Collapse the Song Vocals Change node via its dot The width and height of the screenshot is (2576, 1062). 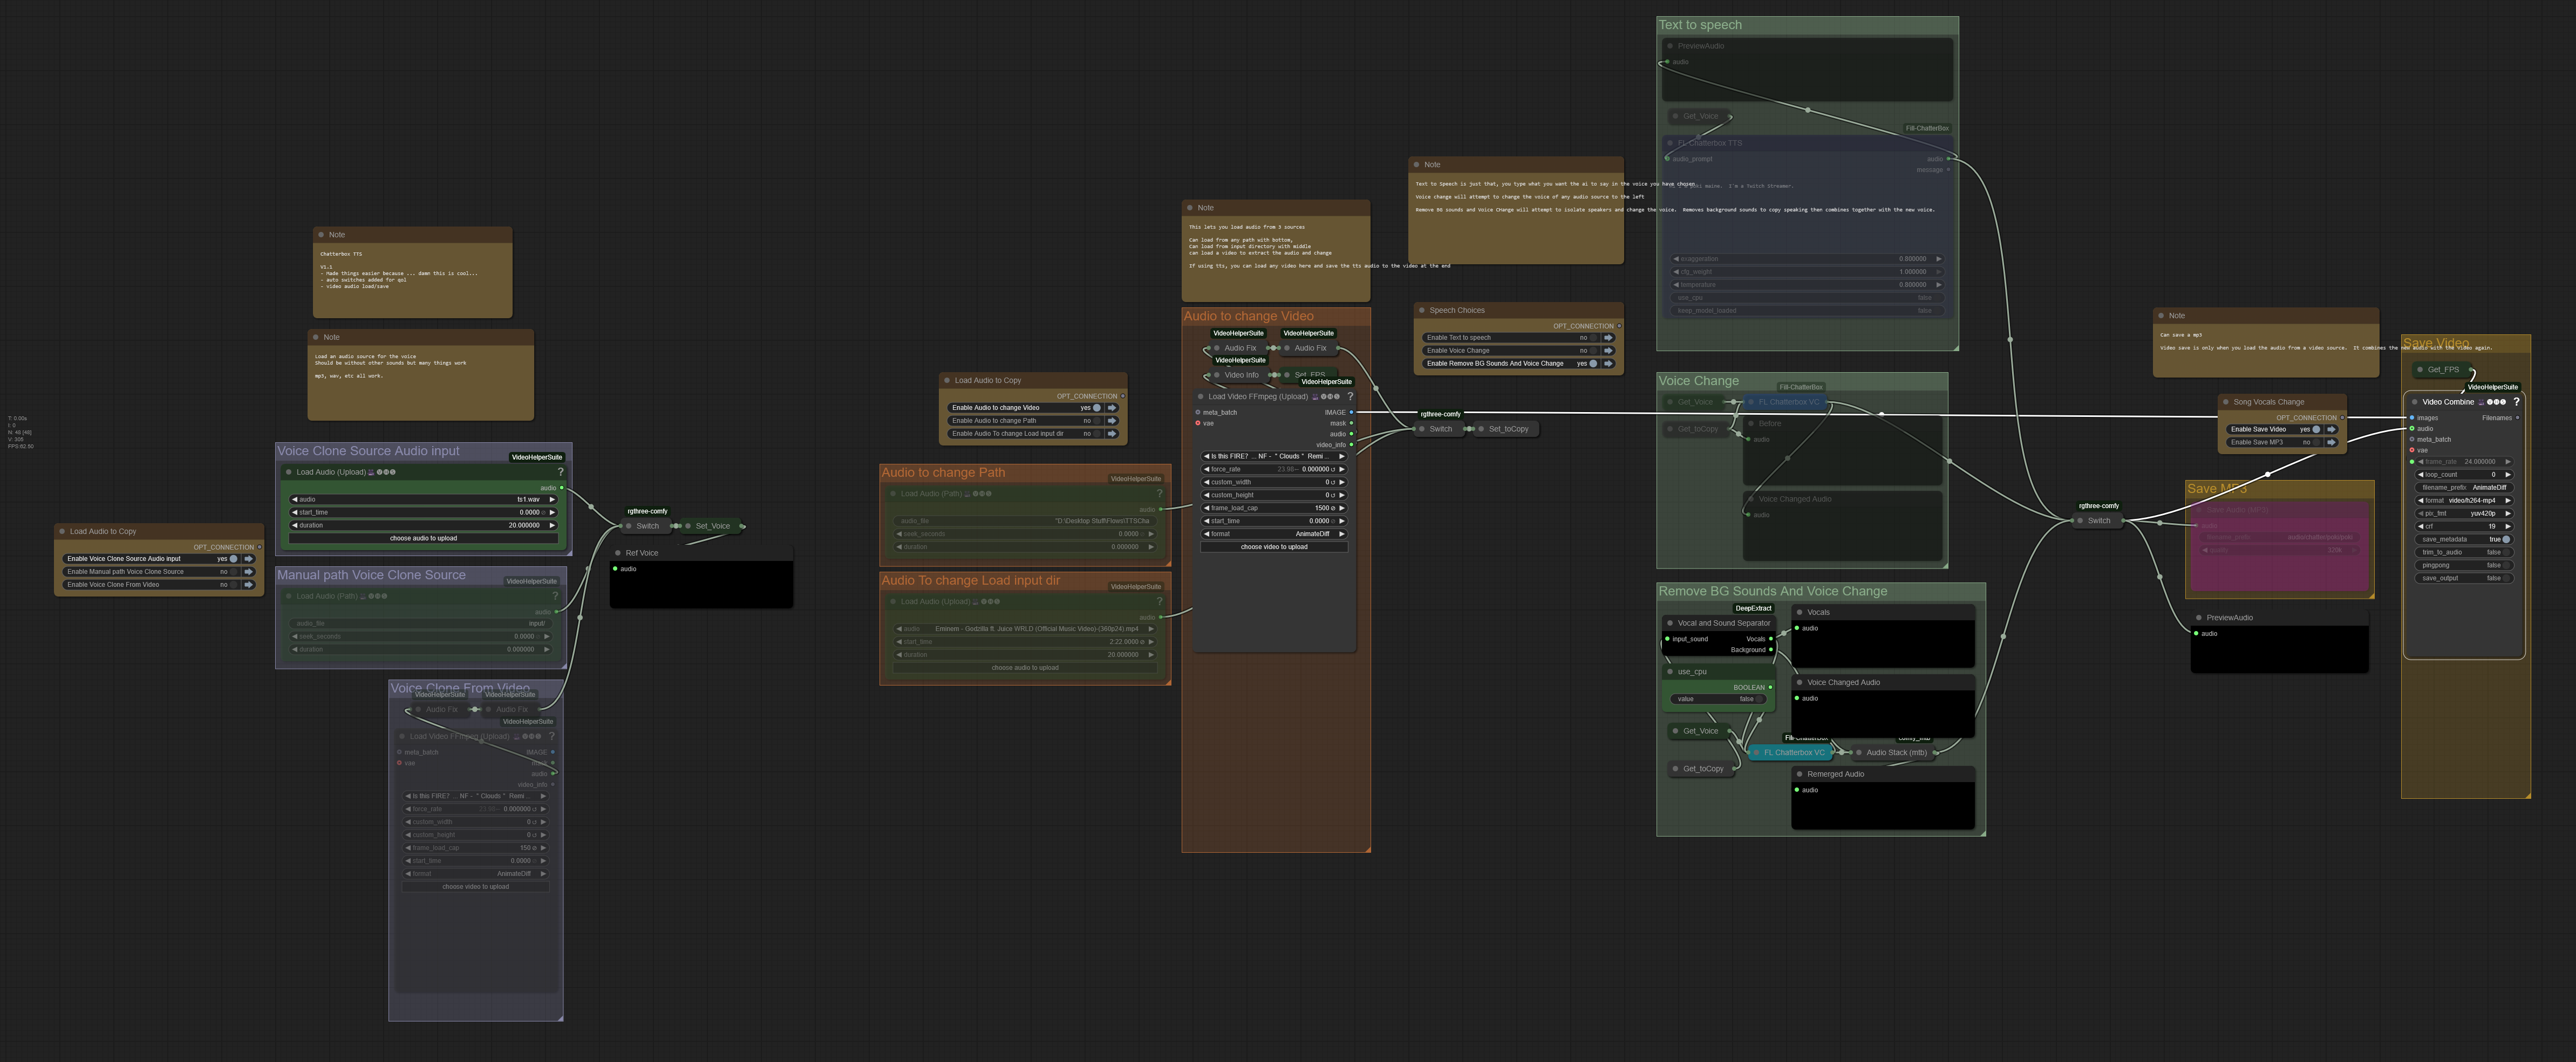(x=2226, y=402)
